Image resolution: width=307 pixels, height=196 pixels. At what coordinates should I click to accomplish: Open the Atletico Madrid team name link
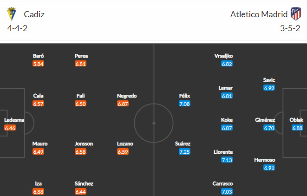[258, 14]
